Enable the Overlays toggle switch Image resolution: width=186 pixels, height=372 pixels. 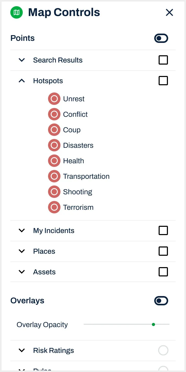(161, 301)
